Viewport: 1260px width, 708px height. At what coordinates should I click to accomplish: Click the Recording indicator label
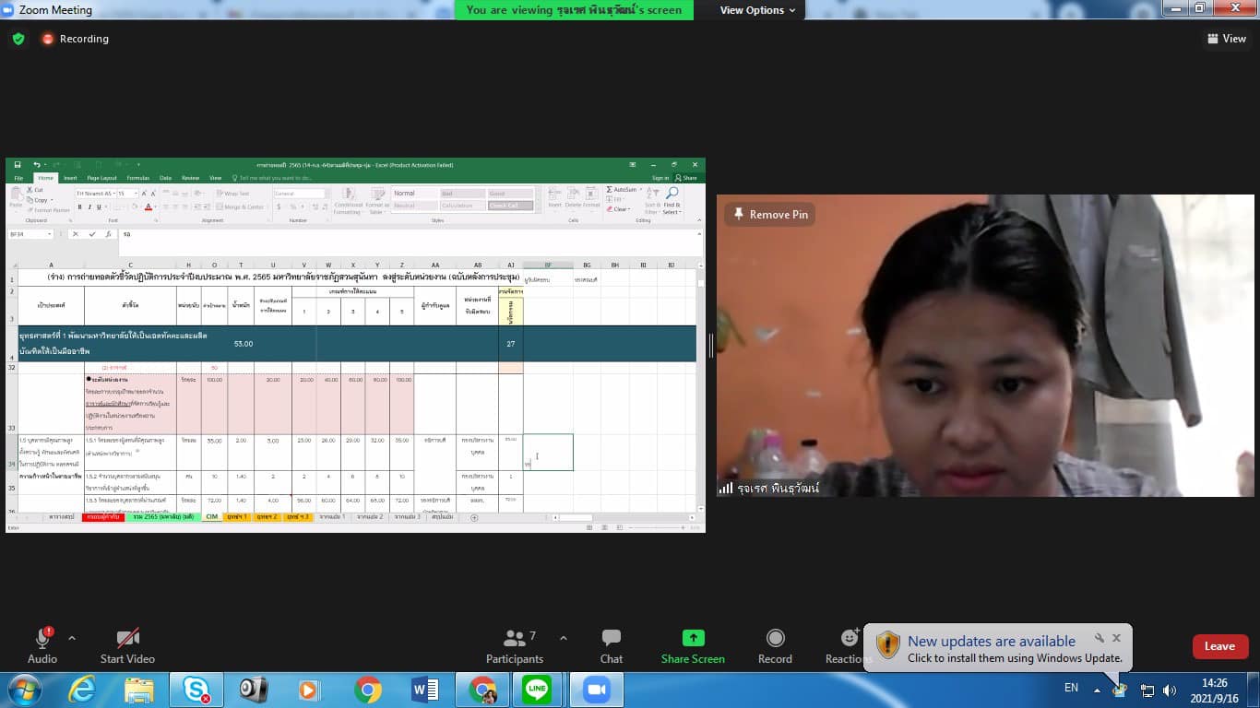[x=83, y=39]
